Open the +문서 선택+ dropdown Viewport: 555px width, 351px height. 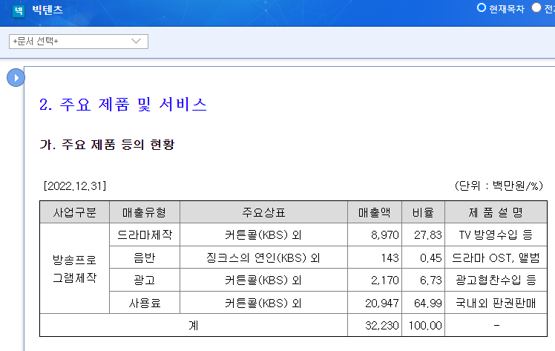79,42
